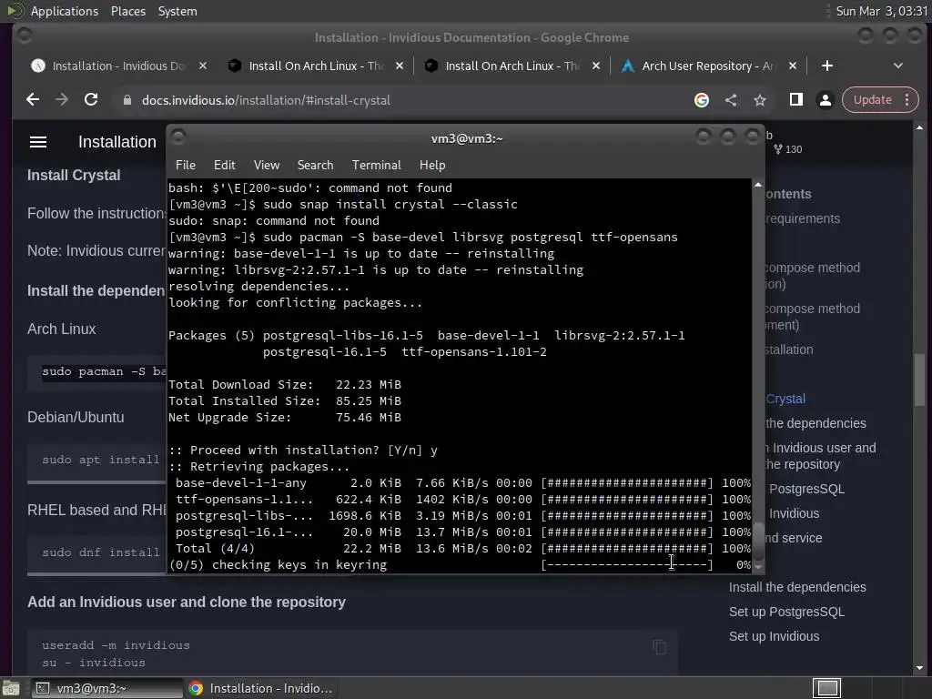Click the workspace switcher icon
This screenshot has height=699, width=932.
pyautogui.click(x=826, y=688)
